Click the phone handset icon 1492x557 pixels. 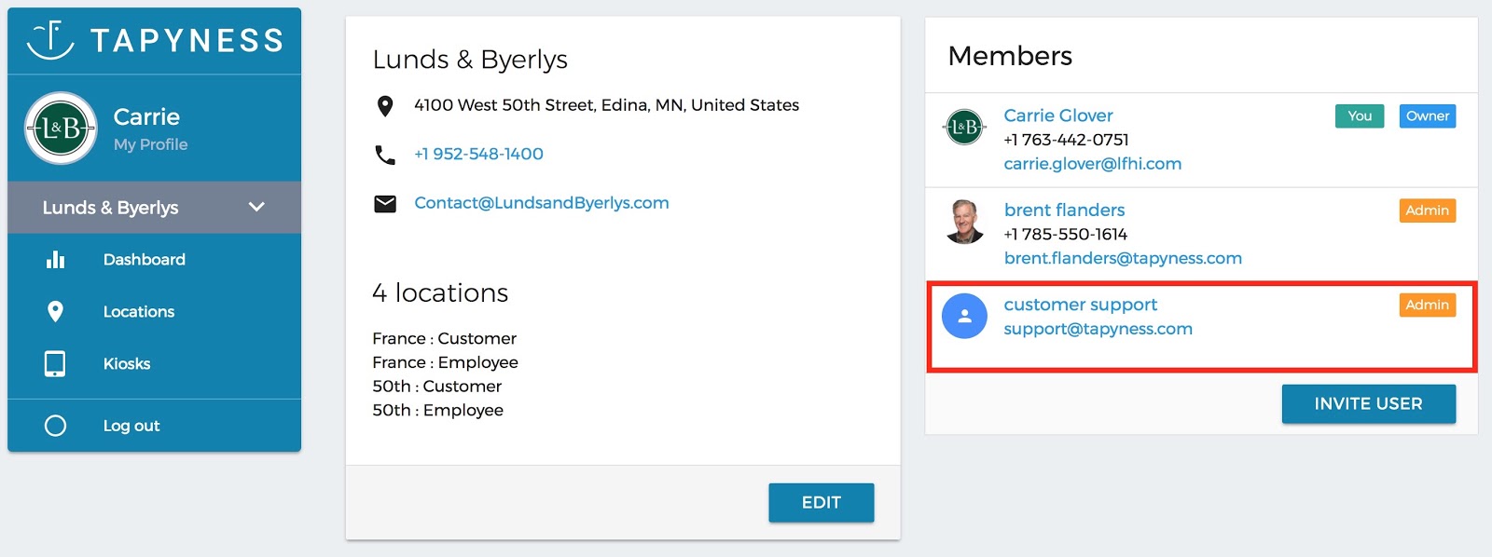pos(384,155)
